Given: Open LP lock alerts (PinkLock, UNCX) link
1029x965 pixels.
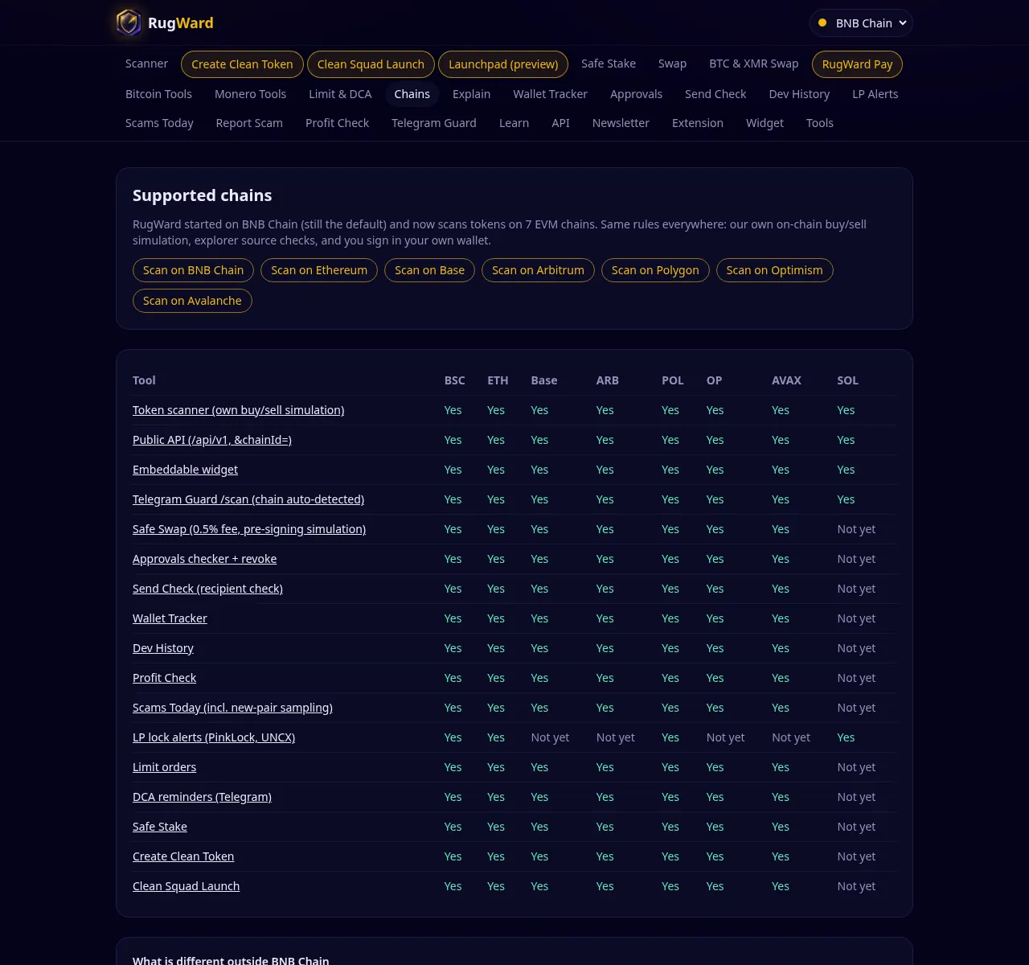Looking at the screenshot, I should pos(214,737).
